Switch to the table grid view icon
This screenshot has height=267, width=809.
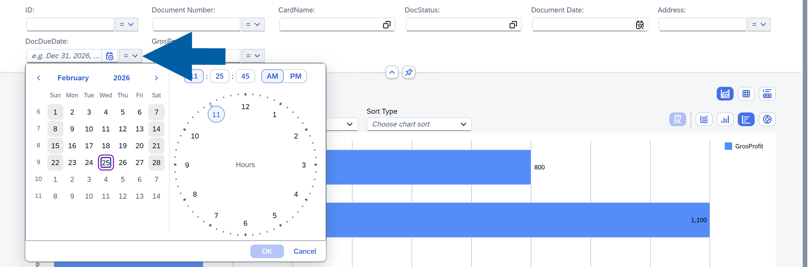(746, 94)
